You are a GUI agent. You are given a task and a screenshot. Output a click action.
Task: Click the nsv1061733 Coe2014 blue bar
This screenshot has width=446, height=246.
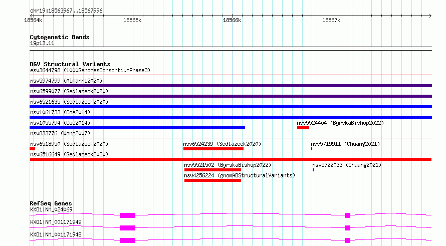point(231,117)
